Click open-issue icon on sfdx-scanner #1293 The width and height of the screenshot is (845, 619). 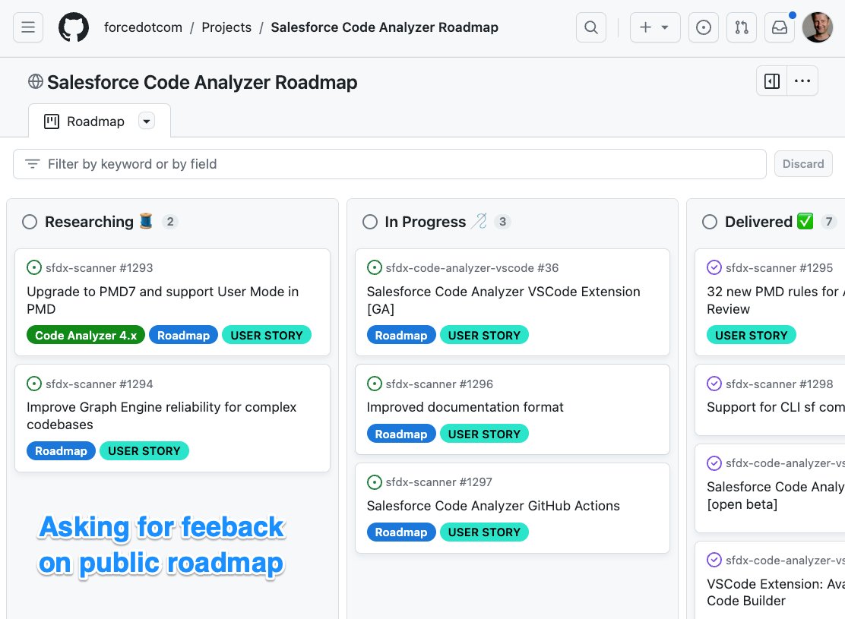click(x=34, y=267)
